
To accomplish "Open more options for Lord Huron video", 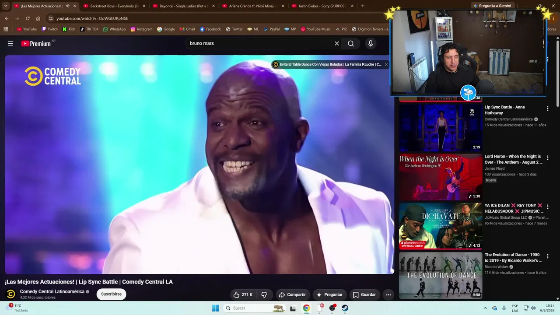I will [x=547, y=157].
